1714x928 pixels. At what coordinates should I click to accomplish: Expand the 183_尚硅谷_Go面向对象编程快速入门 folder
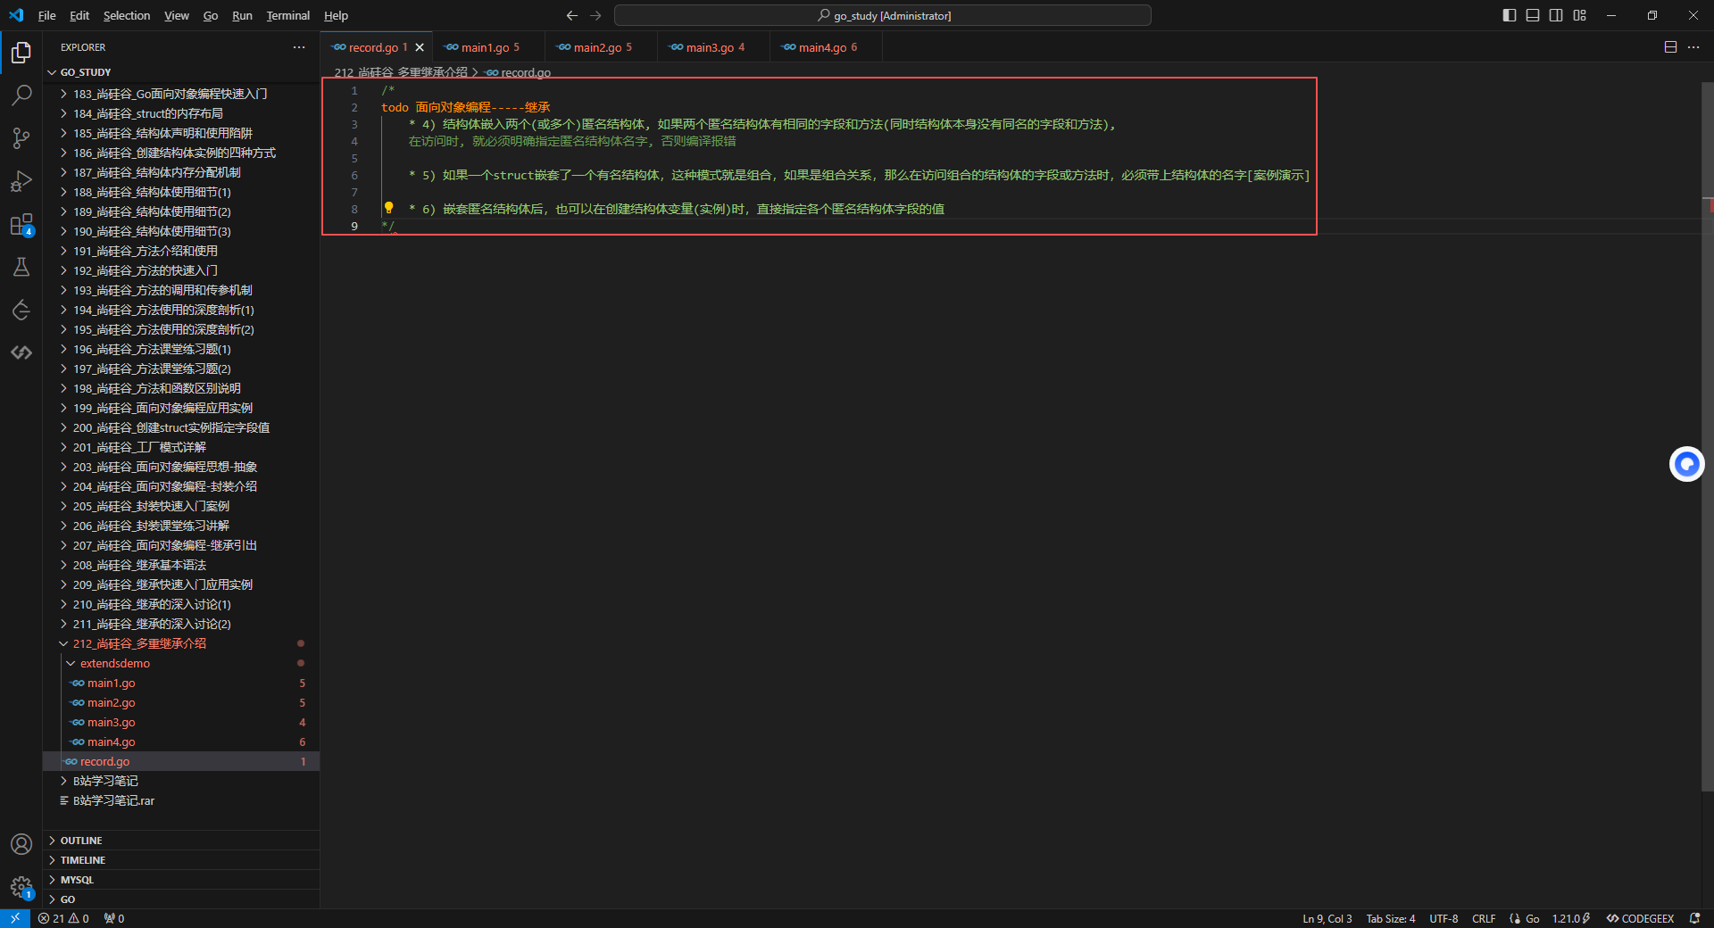(181, 94)
